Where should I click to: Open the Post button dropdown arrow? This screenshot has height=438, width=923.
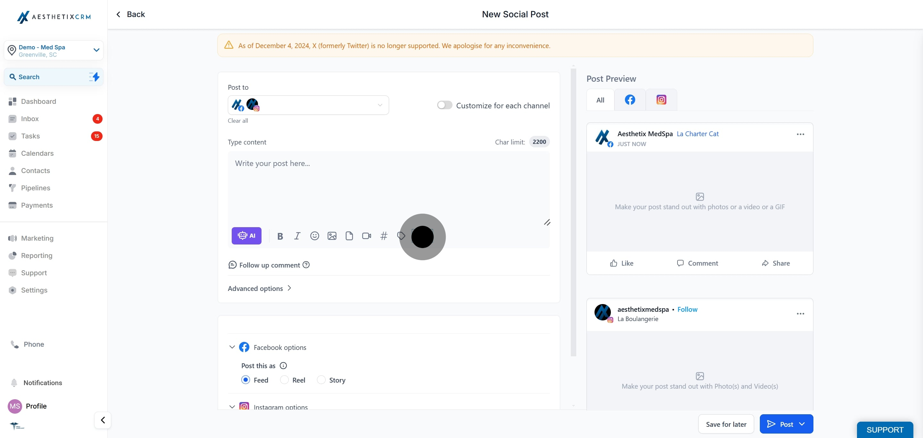[802, 424]
